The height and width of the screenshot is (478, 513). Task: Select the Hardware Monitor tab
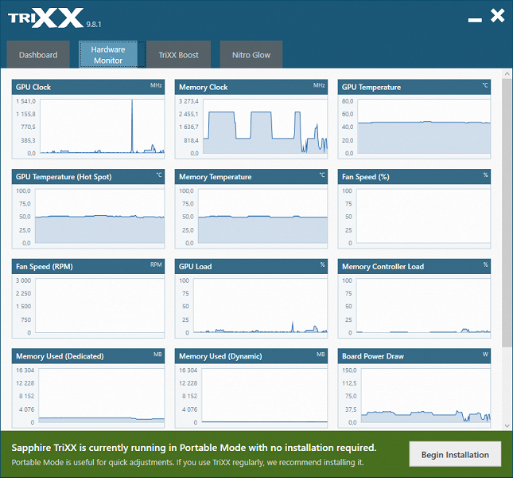point(108,54)
